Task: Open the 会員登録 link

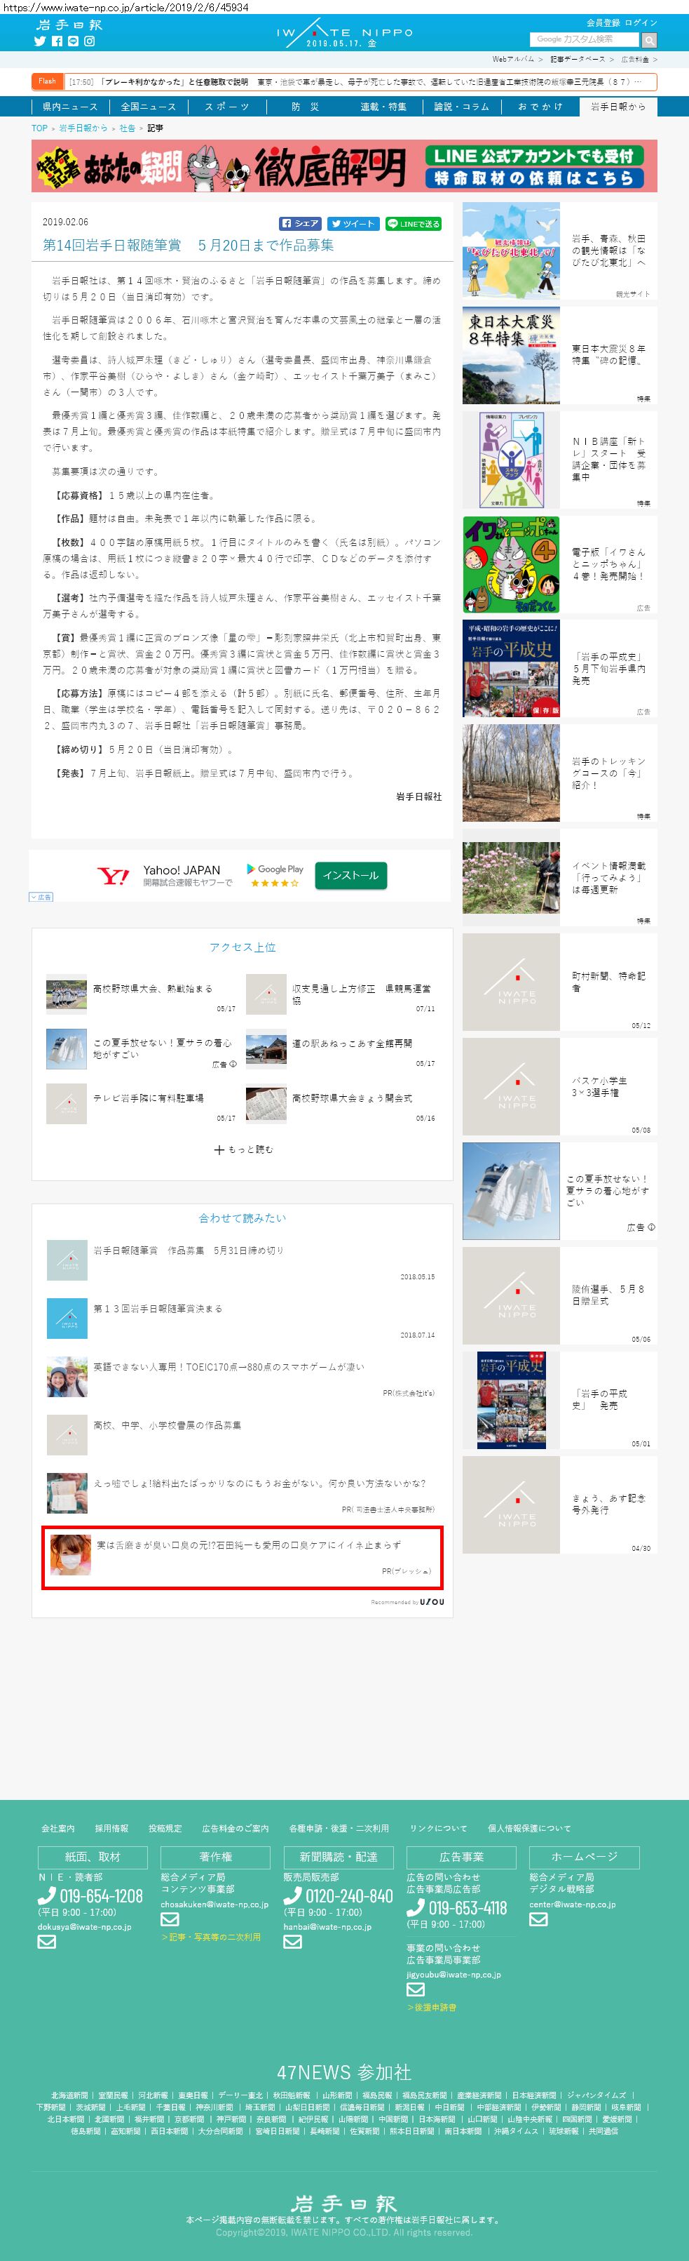Action: 603,23
